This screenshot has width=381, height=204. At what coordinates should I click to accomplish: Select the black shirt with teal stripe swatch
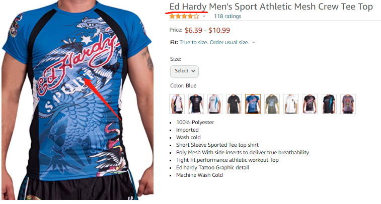pos(329,104)
